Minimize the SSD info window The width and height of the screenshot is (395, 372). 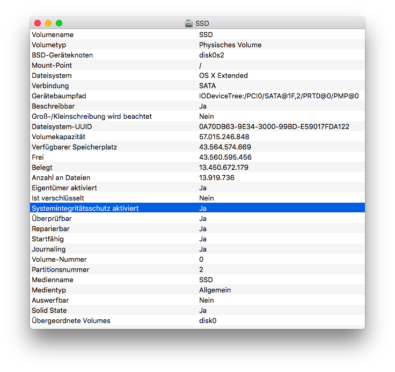coord(48,23)
